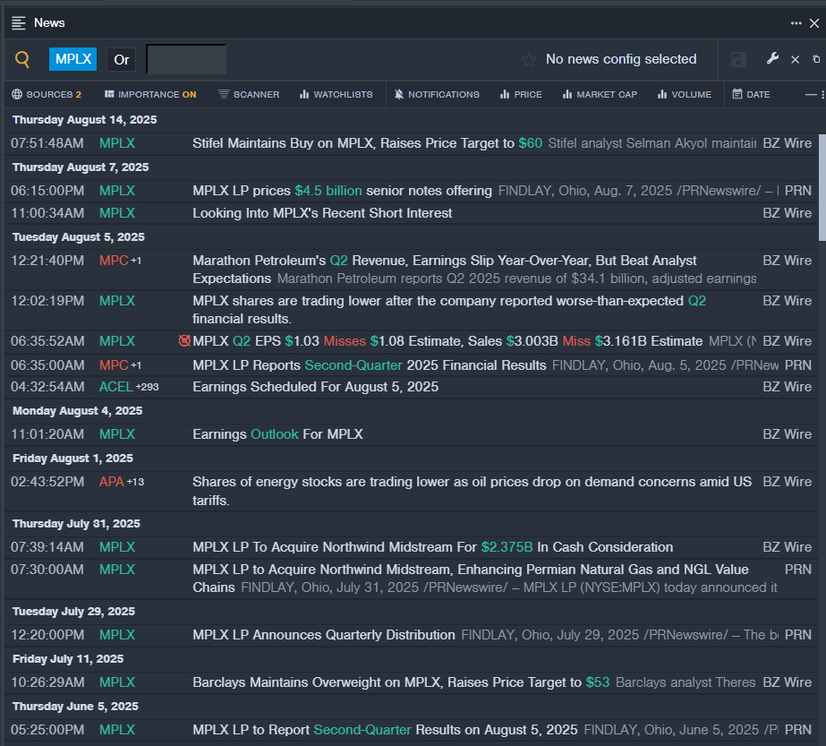826x746 pixels.
Task: Click the copy icon right of the wrench
Action: tap(816, 59)
